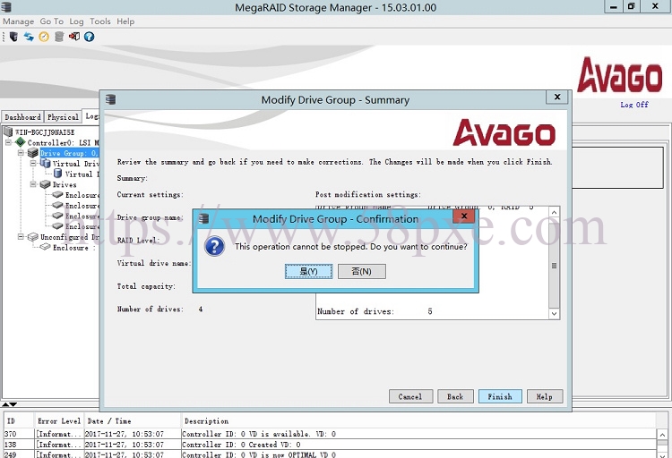Select the WIN-BGCJJ9NAI5E host row

click(45, 131)
